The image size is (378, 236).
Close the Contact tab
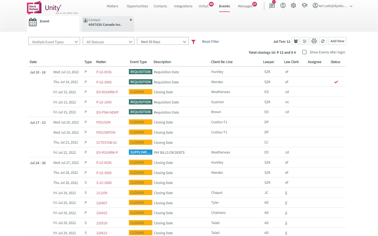(131, 20)
